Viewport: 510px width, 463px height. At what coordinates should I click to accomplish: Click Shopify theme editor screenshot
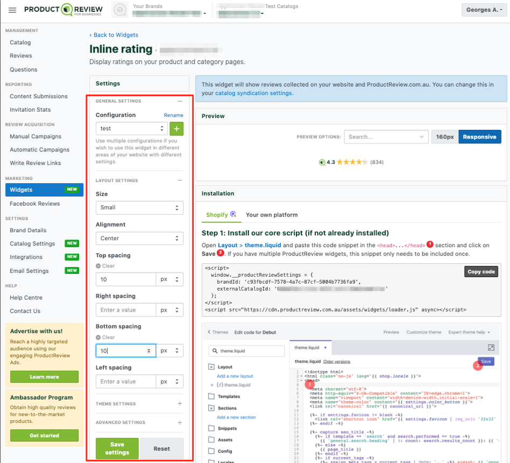point(351,393)
